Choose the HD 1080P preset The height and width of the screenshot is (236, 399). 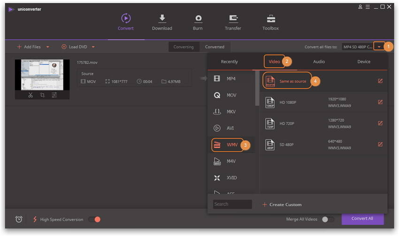coord(323,102)
